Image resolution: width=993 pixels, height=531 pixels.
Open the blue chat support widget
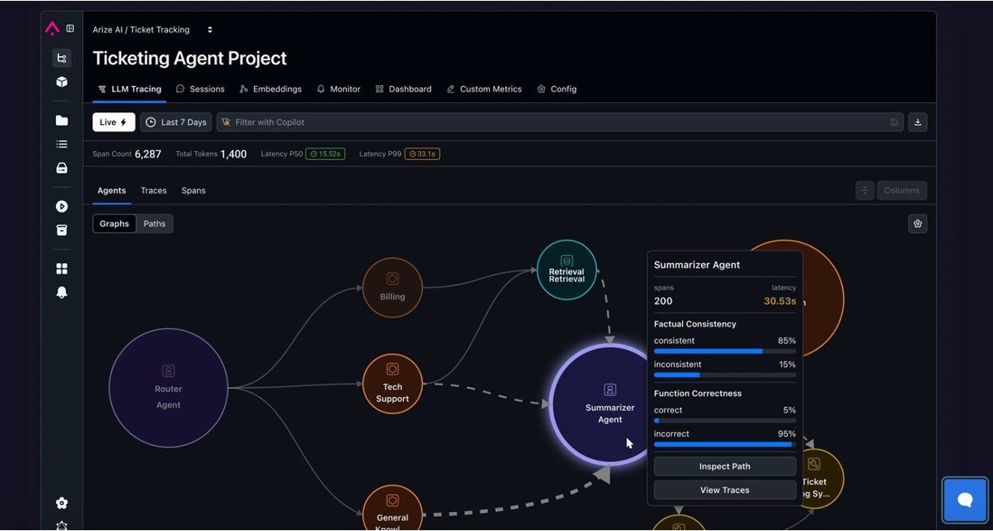click(x=965, y=500)
